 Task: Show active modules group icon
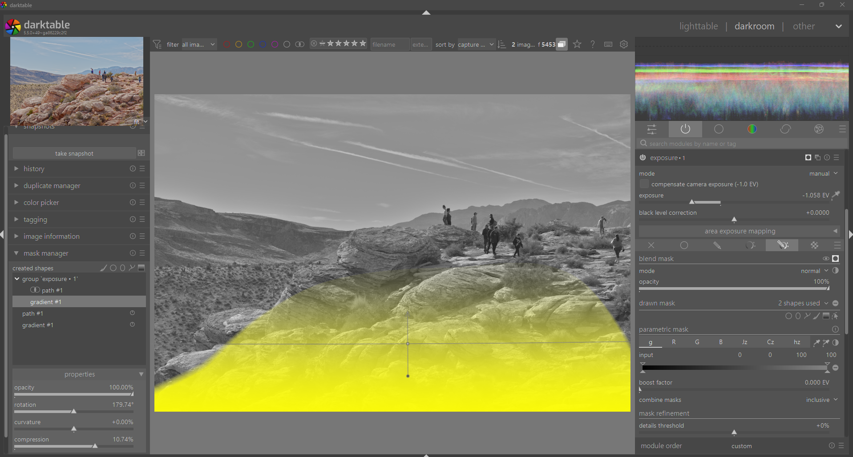click(x=685, y=129)
